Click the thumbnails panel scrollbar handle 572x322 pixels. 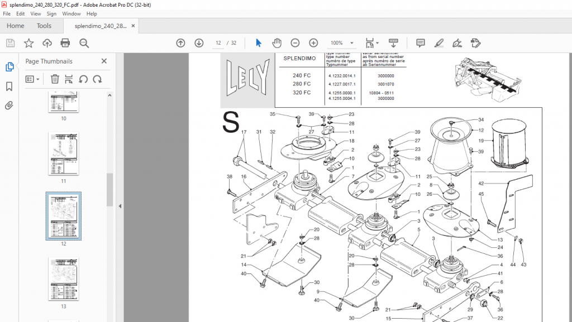pyautogui.click(x=110, y=189)
